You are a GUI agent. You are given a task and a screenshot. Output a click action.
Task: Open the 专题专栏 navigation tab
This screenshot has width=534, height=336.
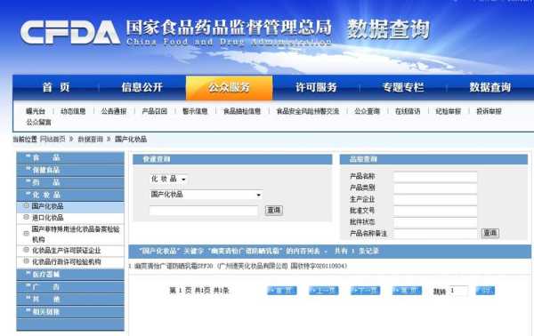coord(403,87)
